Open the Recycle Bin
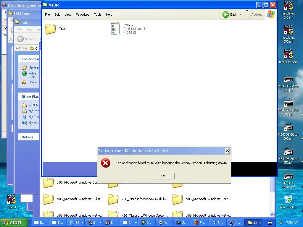 (288, 202)
